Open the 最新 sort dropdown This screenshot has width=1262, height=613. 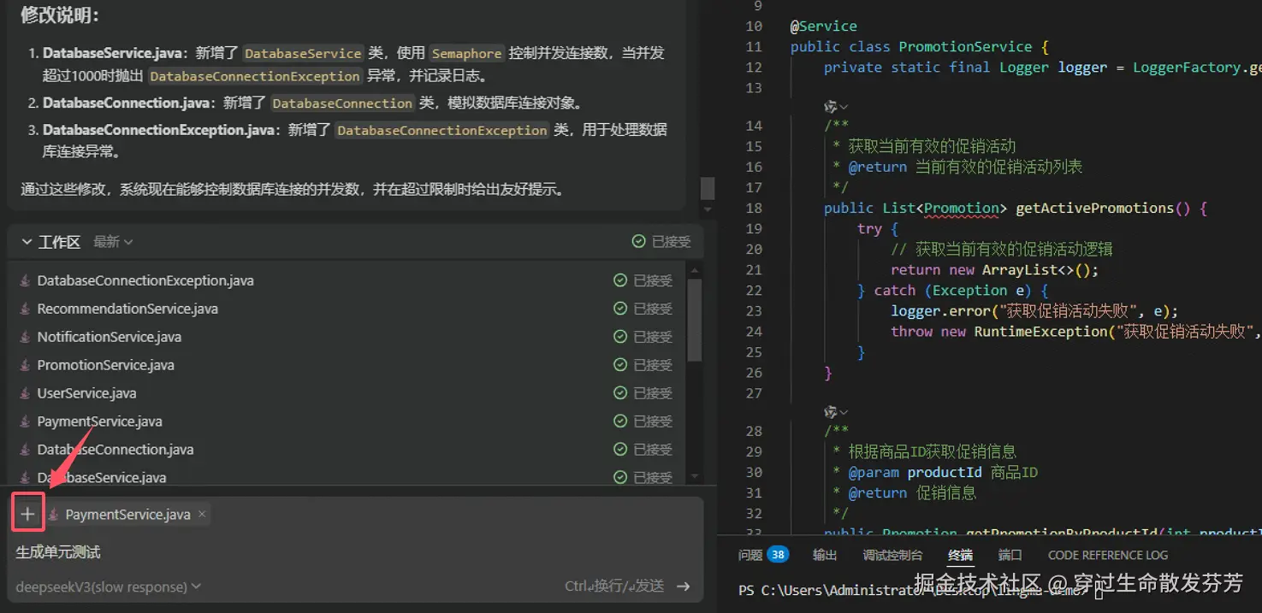pyautogui.click(x=113, y=242)
